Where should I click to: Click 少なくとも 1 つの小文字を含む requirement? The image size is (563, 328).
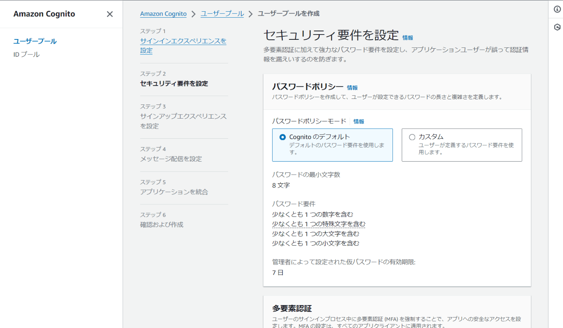(316, 243)
